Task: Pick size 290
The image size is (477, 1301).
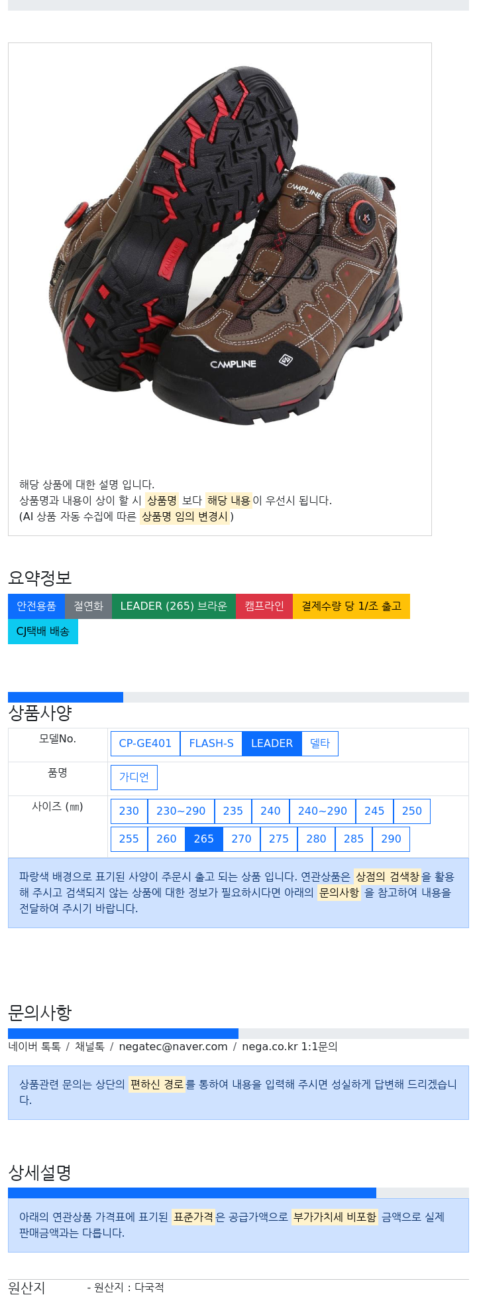Action: (391, 839)
